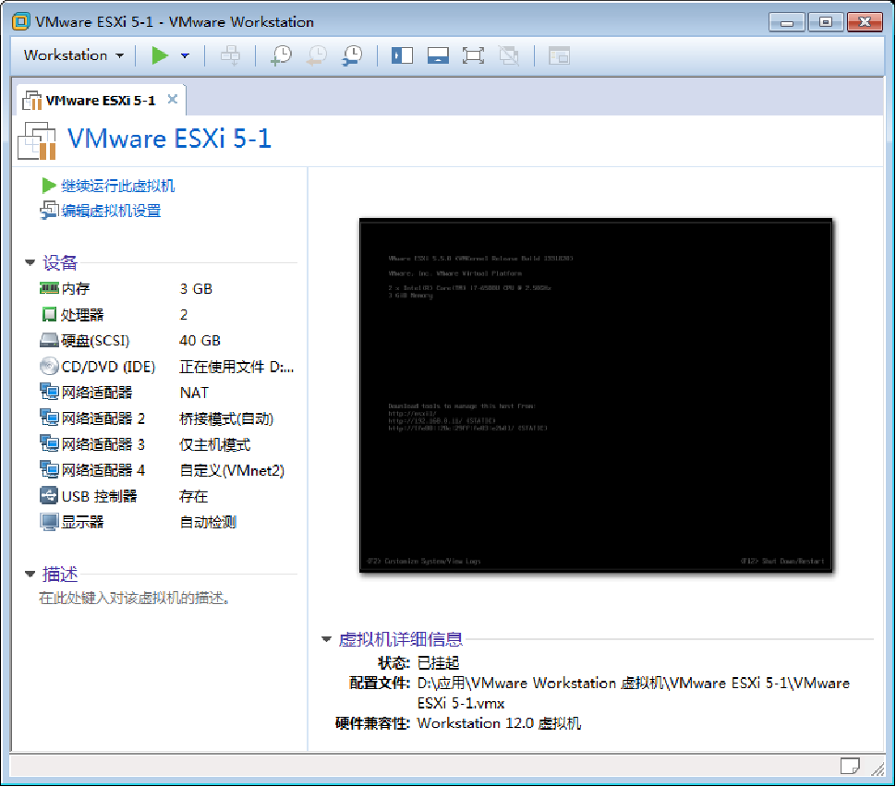Image resolution: width=896 pixels, height=787 pixels.
Task: Click the configuration file path text
Action: (633, 694)
